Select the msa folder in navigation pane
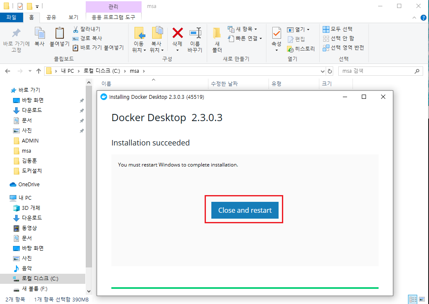The height and width of the screenshot is (304, 429). coord(26,151)
